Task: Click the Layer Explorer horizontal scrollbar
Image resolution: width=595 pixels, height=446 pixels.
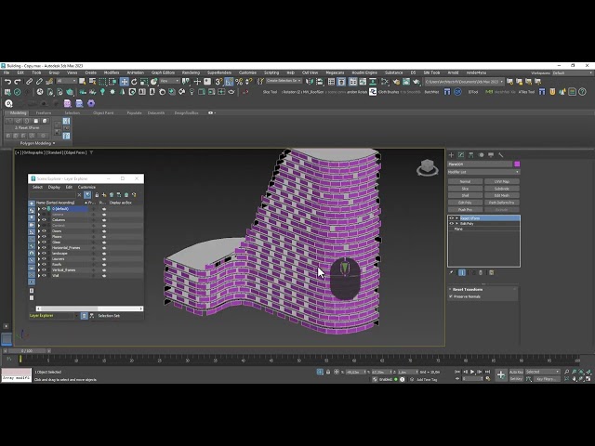Action: (90, 309)
